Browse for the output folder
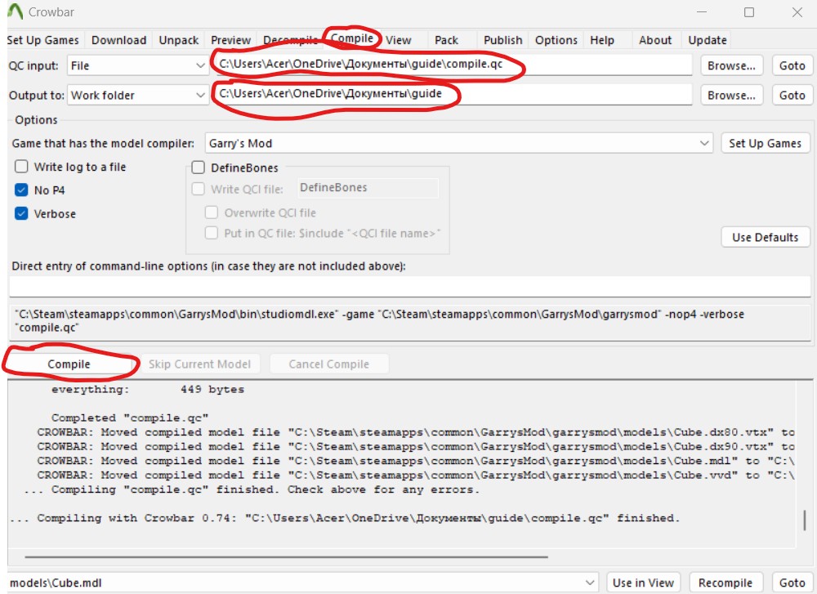Image resolution: width=817 pixels, height=594 pixels. [731, 96]
